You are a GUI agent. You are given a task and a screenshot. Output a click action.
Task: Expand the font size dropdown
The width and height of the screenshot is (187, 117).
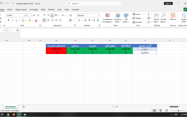point(31,15)
